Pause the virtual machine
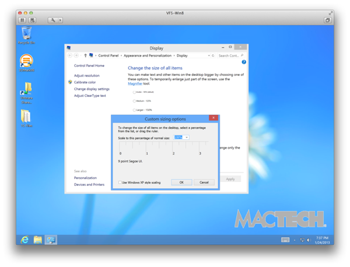Image resolution: width=350 pixels, height=267 pixels. 22,20
